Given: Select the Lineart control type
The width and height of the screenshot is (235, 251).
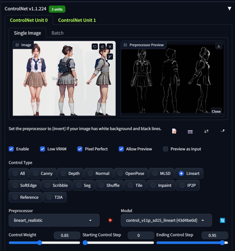Looking at the screenshot, I should tap(189, 173).
